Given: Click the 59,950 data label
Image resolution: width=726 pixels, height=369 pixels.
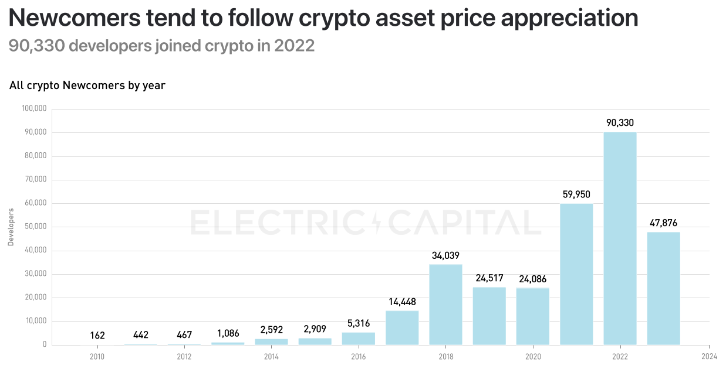Looking at the screenshot, I should pos(576,194).
